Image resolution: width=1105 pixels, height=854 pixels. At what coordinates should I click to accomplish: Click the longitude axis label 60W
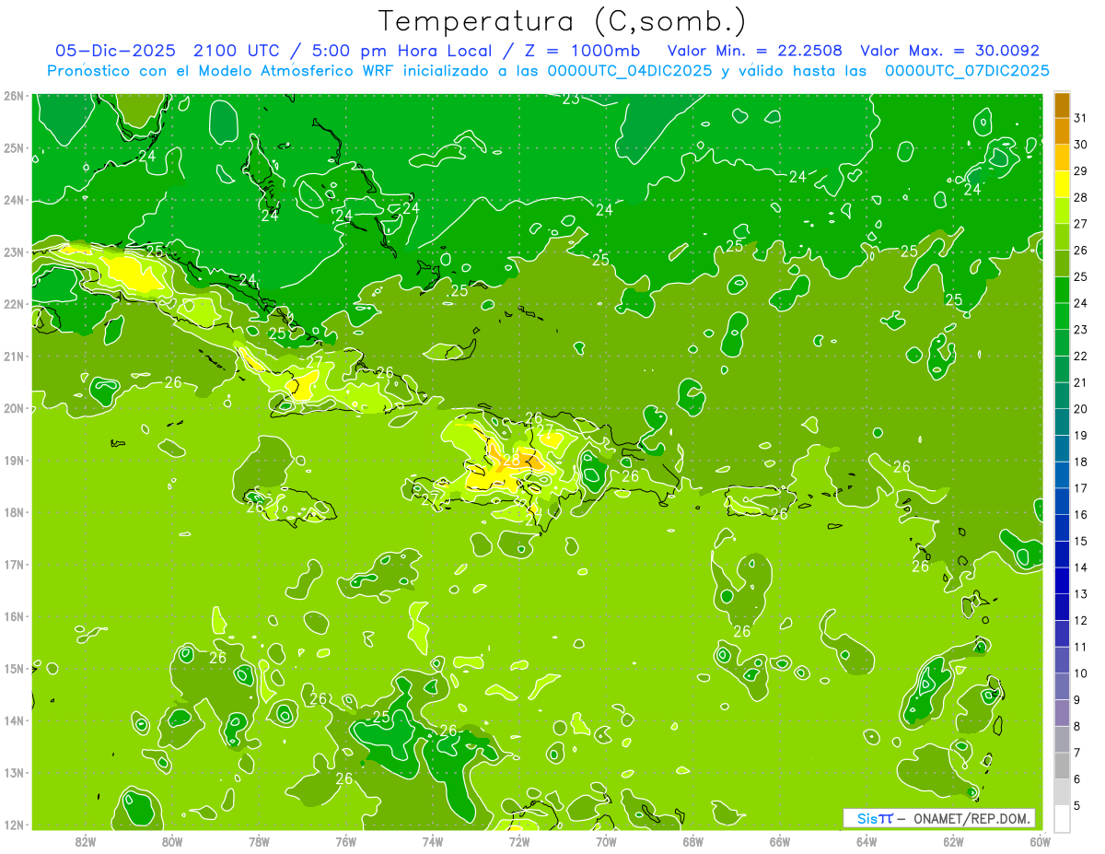(1040, 841)
